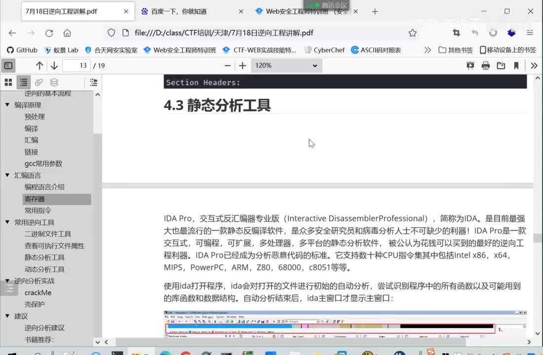Open the ASCII码对照表 bookmark
This screenshot has height=355, width=543.
pyautogui.click(x=376, y=50)
